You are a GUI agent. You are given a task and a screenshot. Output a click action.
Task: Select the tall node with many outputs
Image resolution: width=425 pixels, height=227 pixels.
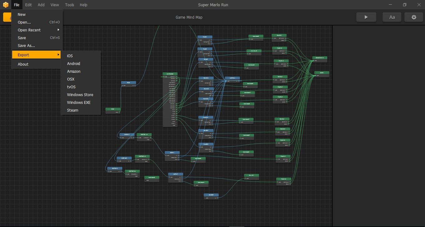coord(170,100)
